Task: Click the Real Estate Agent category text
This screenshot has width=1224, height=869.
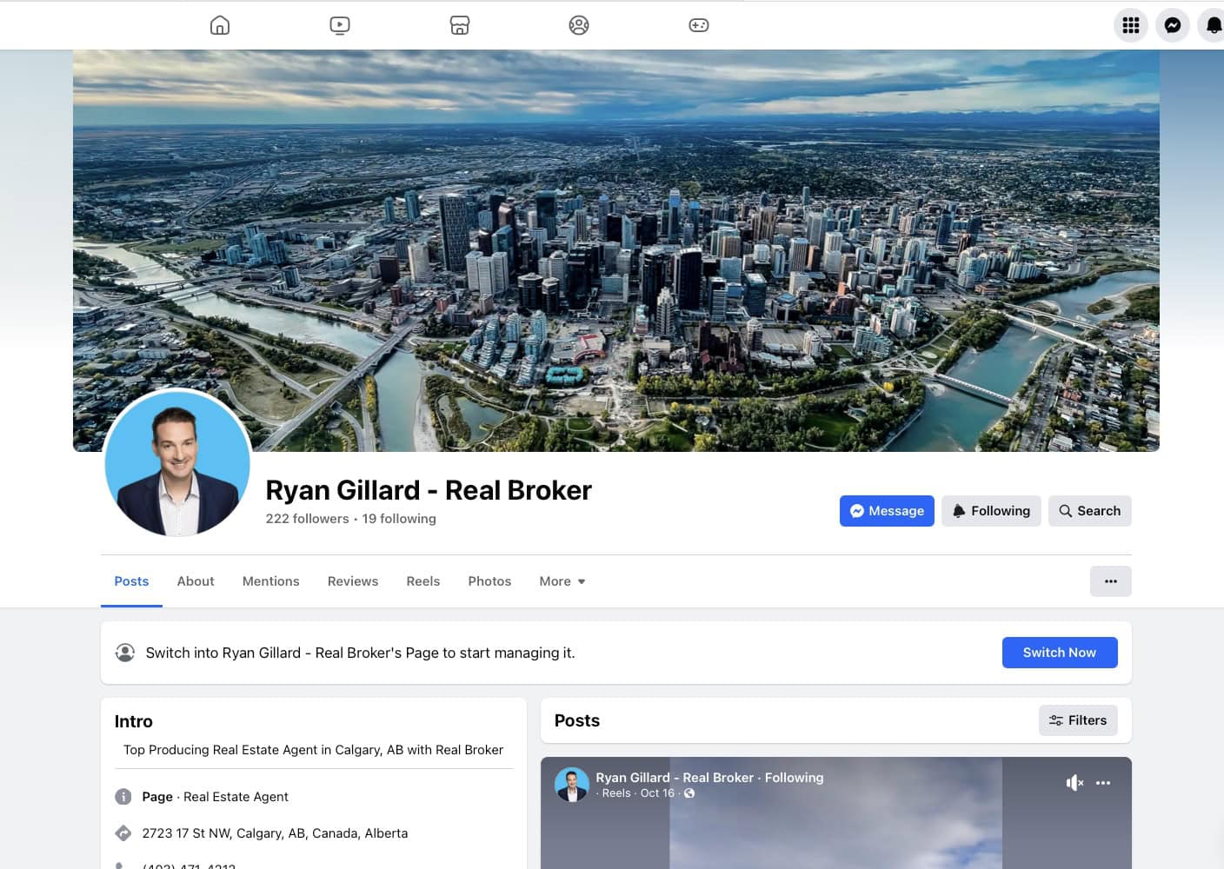Action: pyautogui.click(x=236, y=797)
